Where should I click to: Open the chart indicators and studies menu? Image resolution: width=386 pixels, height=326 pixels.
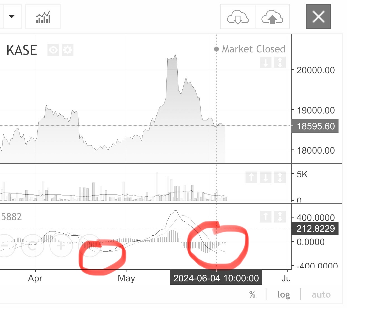tap(43, 17)
